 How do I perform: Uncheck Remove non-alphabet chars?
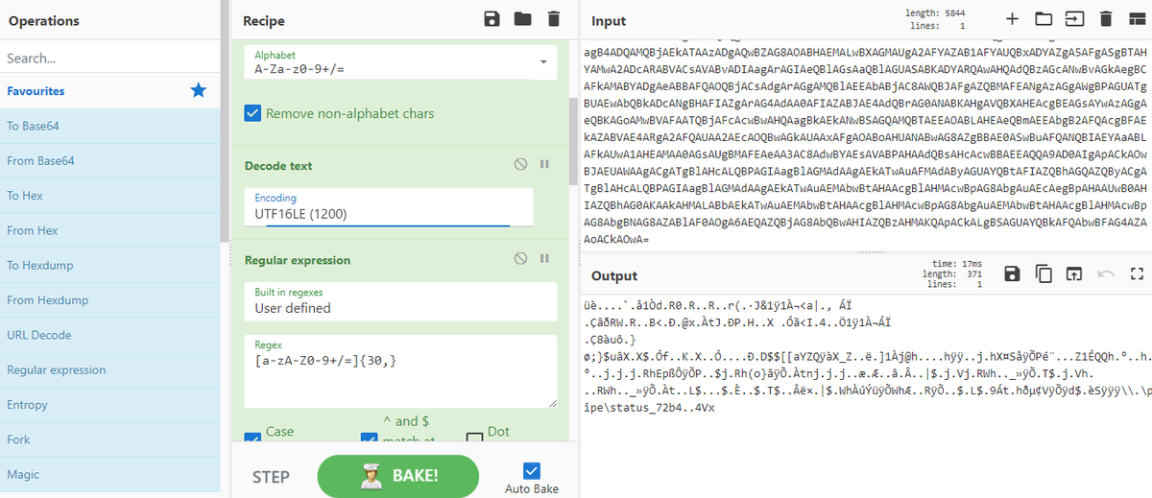253,113
